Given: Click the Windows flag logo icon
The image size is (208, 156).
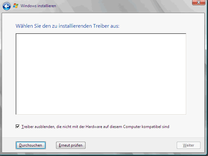Looking at the screenshot, I should 16,6.
